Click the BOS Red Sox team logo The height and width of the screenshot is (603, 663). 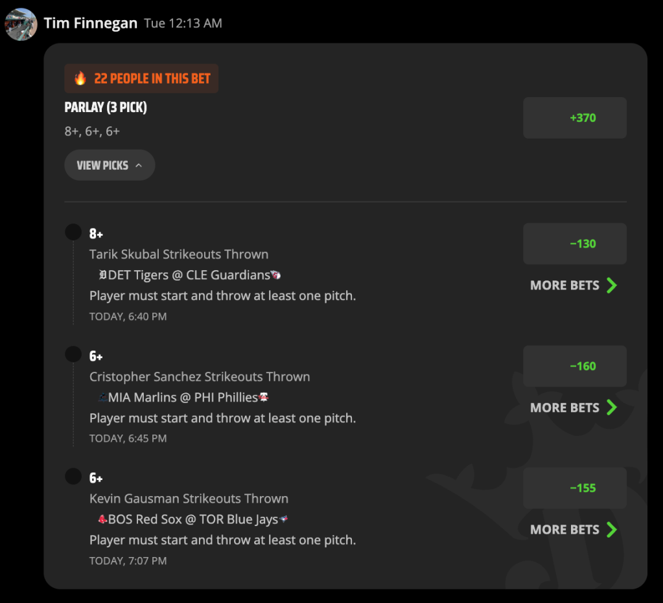[x=102, y=519]
